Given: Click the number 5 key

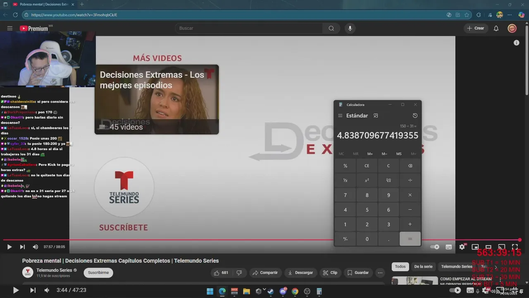Looking at the screenshot, I should point(367,209).
